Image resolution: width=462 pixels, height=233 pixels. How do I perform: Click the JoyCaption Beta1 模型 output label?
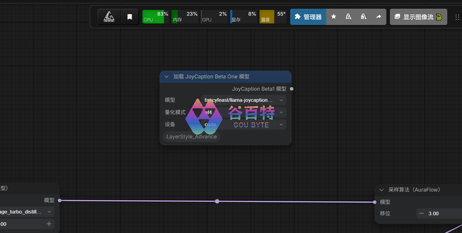(x=259, y=89)
